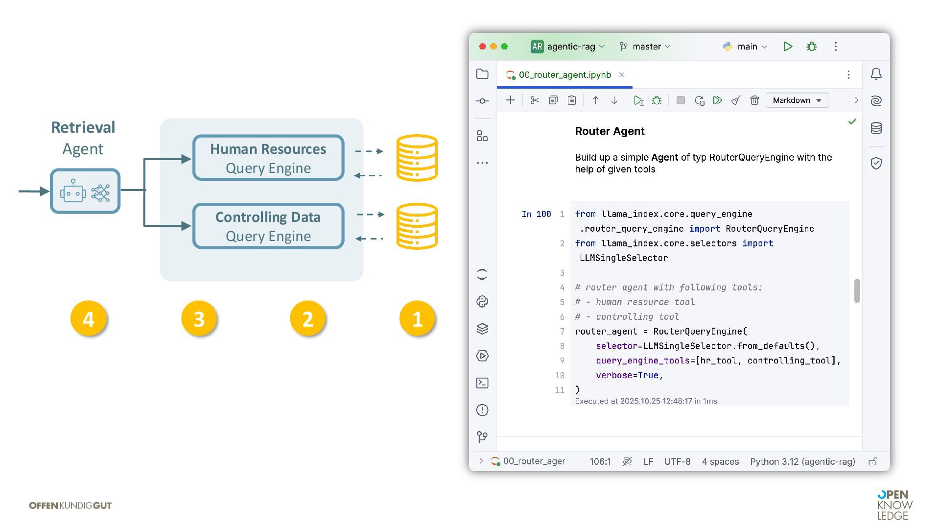
Task: Click the Python 3.12 (agentic-rag) interpreter
Action: 802,461
